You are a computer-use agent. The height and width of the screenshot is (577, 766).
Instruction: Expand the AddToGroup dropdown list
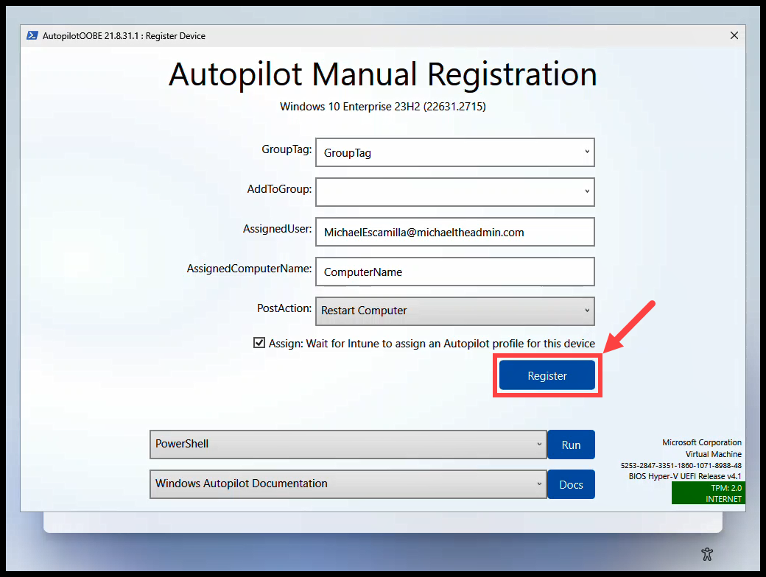tap(587, 192)
